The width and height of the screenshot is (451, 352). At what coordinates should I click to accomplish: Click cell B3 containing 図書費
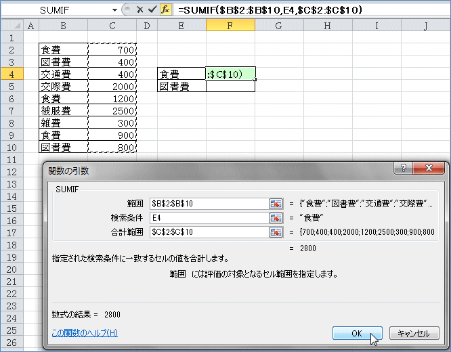click(x=63, y=62)
